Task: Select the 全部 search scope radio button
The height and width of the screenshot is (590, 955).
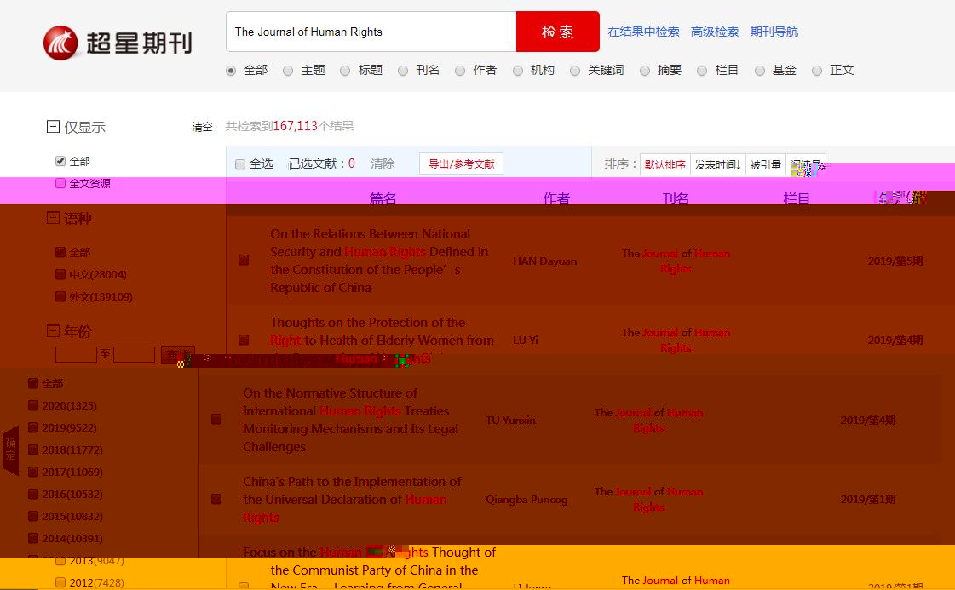Action: tap(231, 71)
